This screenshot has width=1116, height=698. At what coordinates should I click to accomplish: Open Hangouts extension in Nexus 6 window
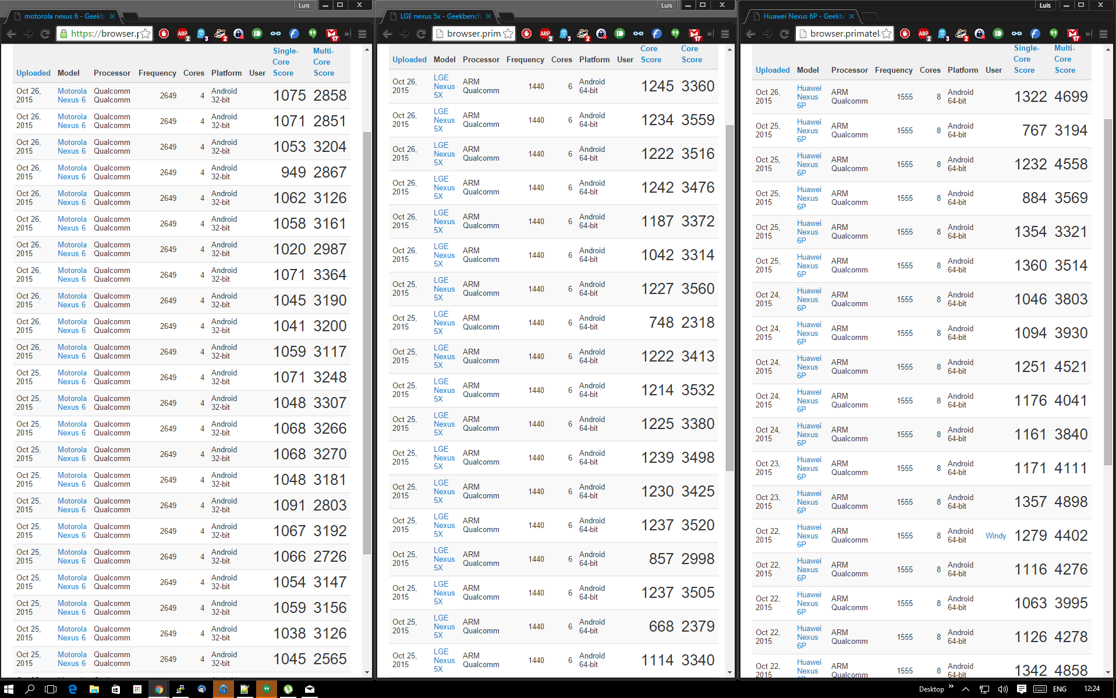click(313, 34)
